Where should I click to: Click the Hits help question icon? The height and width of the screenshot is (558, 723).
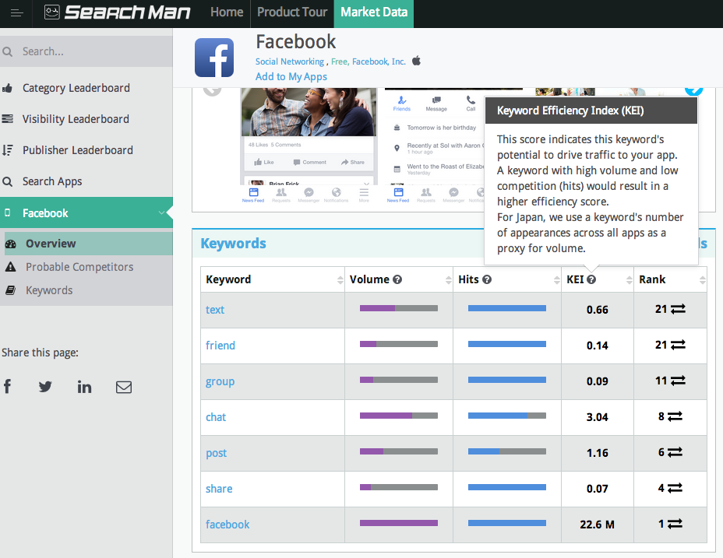point(487,279)
